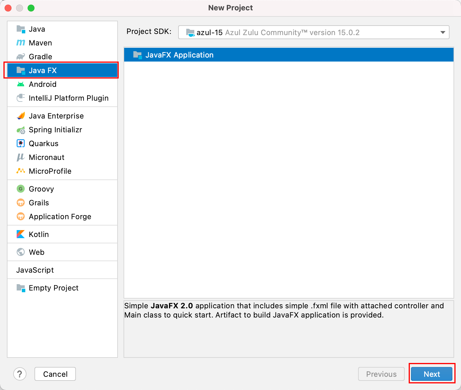
Task: Select the Micronaut icon
Action: point(20,157)
